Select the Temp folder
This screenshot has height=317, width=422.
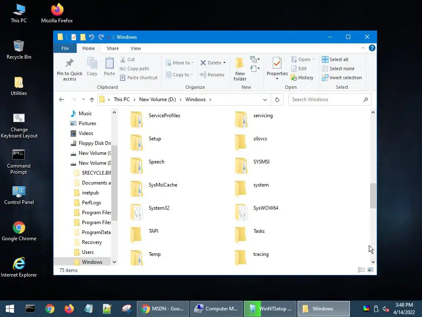tap(145, 258)
